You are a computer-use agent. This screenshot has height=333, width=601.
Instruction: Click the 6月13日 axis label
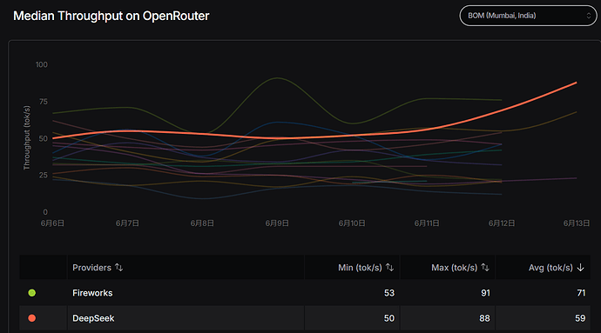point(577,223)
